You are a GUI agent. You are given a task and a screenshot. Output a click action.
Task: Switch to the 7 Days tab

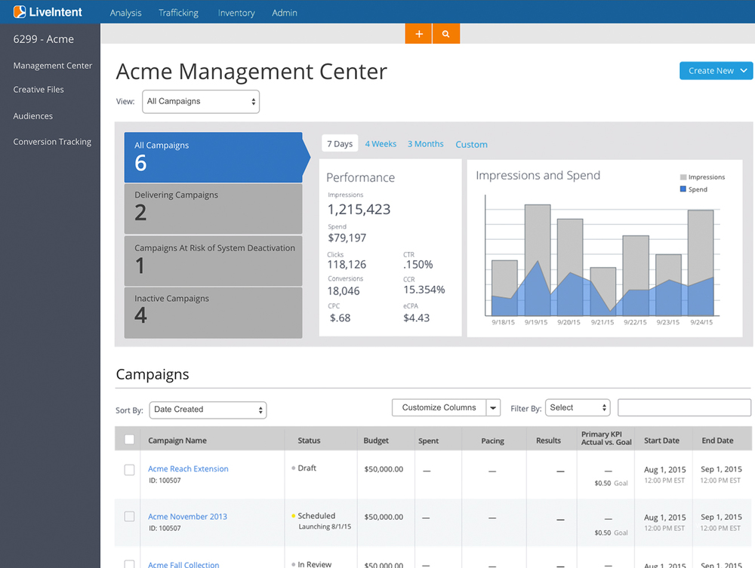pyautogui.click(x=340, y=143)
